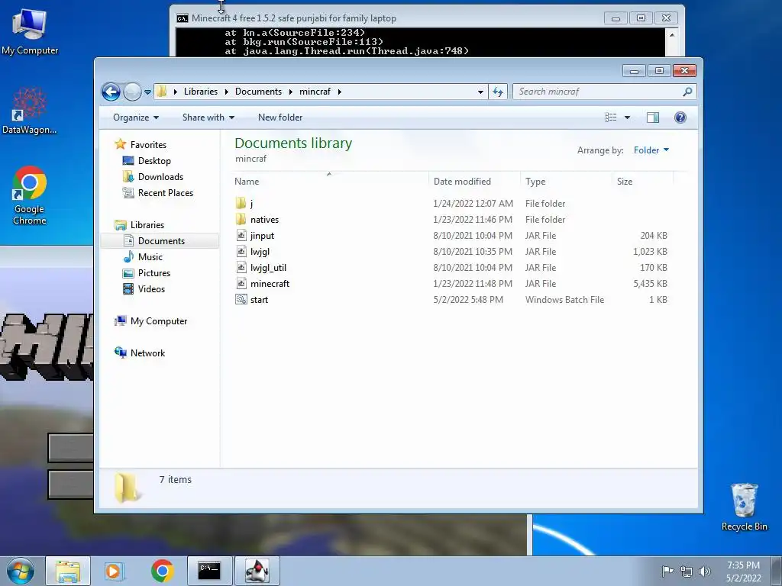Select Network in navigation pane
This screenshot has height=586, width=782.
tap(147, 353)
